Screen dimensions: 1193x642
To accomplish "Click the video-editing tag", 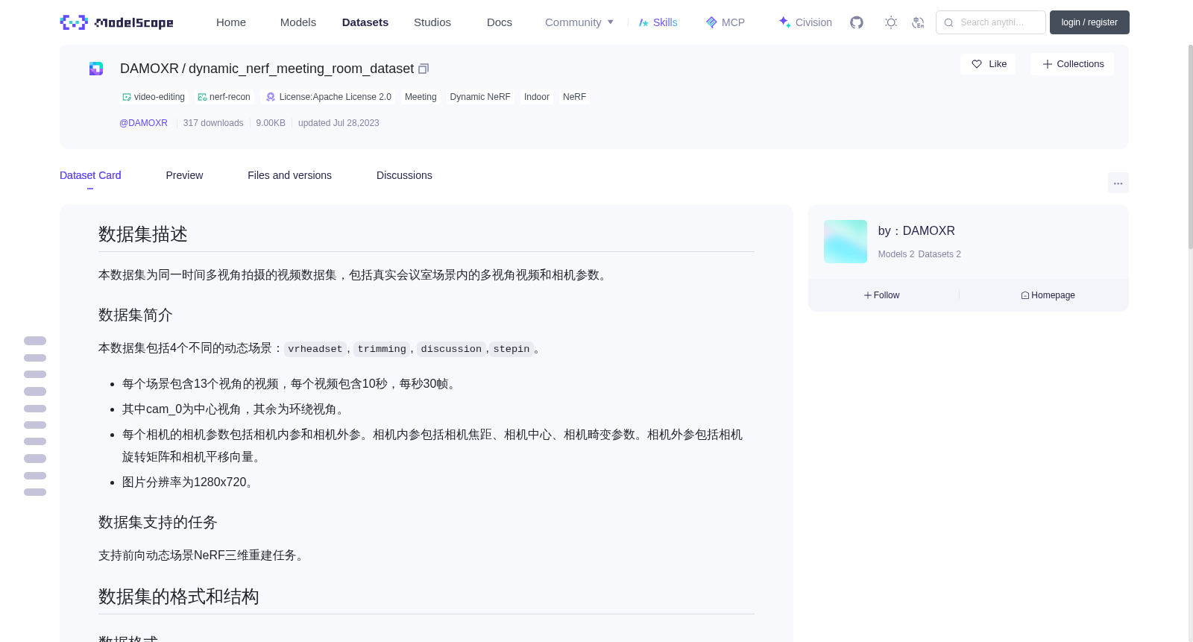I will [x=153, y=97].
